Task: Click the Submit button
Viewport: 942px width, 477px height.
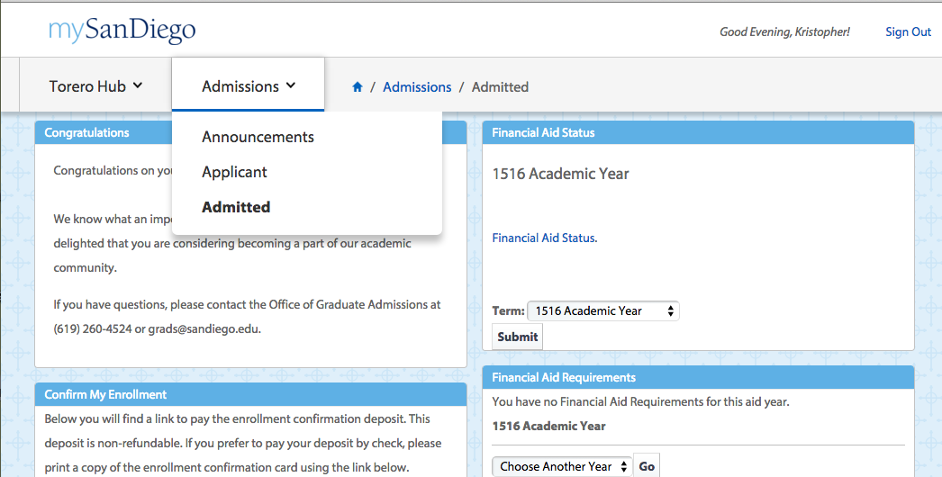Action: point(517,337)
